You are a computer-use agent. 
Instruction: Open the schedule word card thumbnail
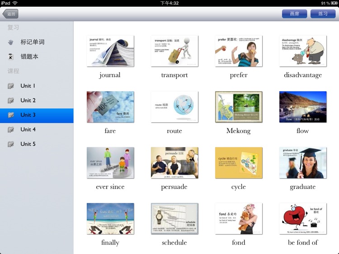point(174,219)
